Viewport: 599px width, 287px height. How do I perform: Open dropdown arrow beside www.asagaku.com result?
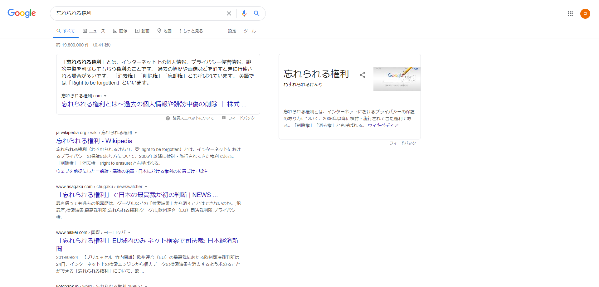tap(146, 187)
